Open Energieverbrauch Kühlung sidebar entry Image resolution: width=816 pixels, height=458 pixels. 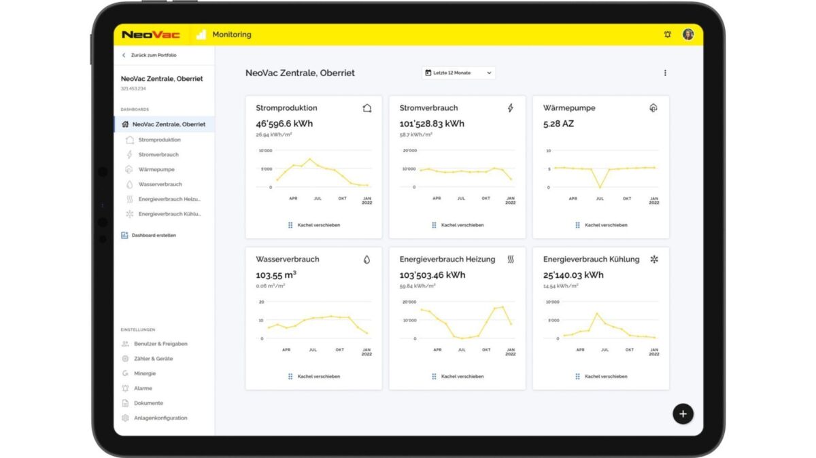point(170,214)
